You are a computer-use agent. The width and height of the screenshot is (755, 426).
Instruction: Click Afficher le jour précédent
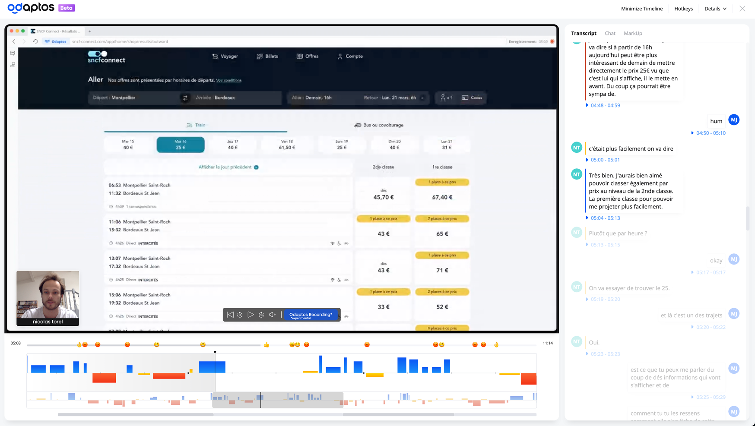[228, 167]
